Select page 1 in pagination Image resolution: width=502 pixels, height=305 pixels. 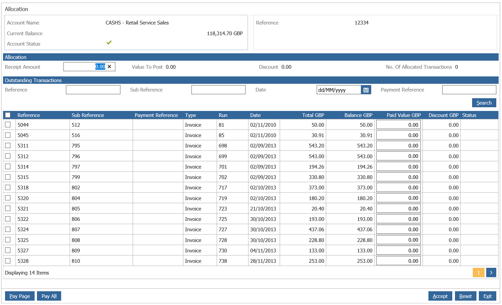[478, 272]
